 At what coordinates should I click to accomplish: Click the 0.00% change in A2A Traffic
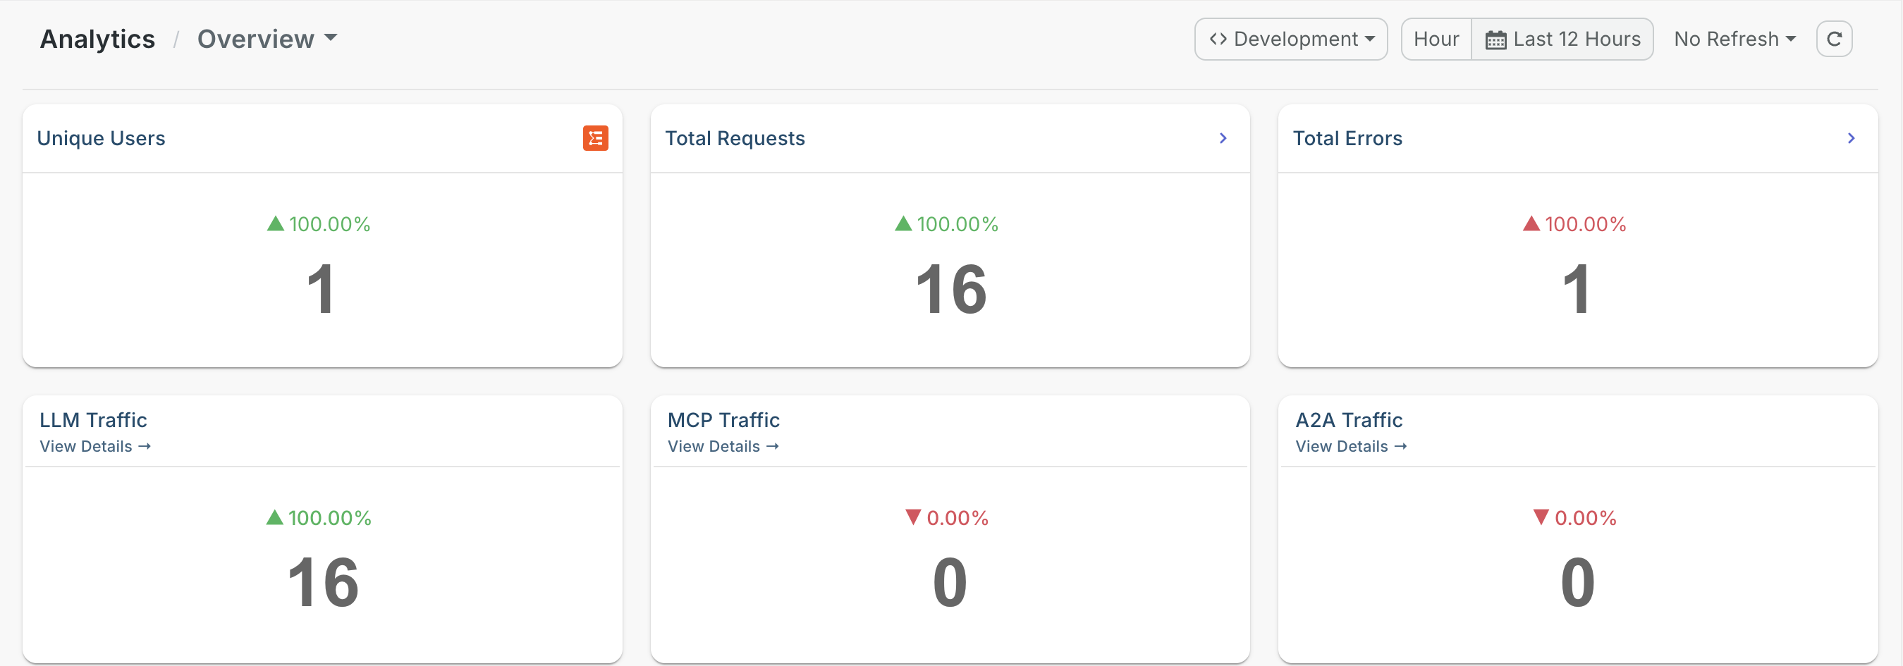pos(1575,517)
